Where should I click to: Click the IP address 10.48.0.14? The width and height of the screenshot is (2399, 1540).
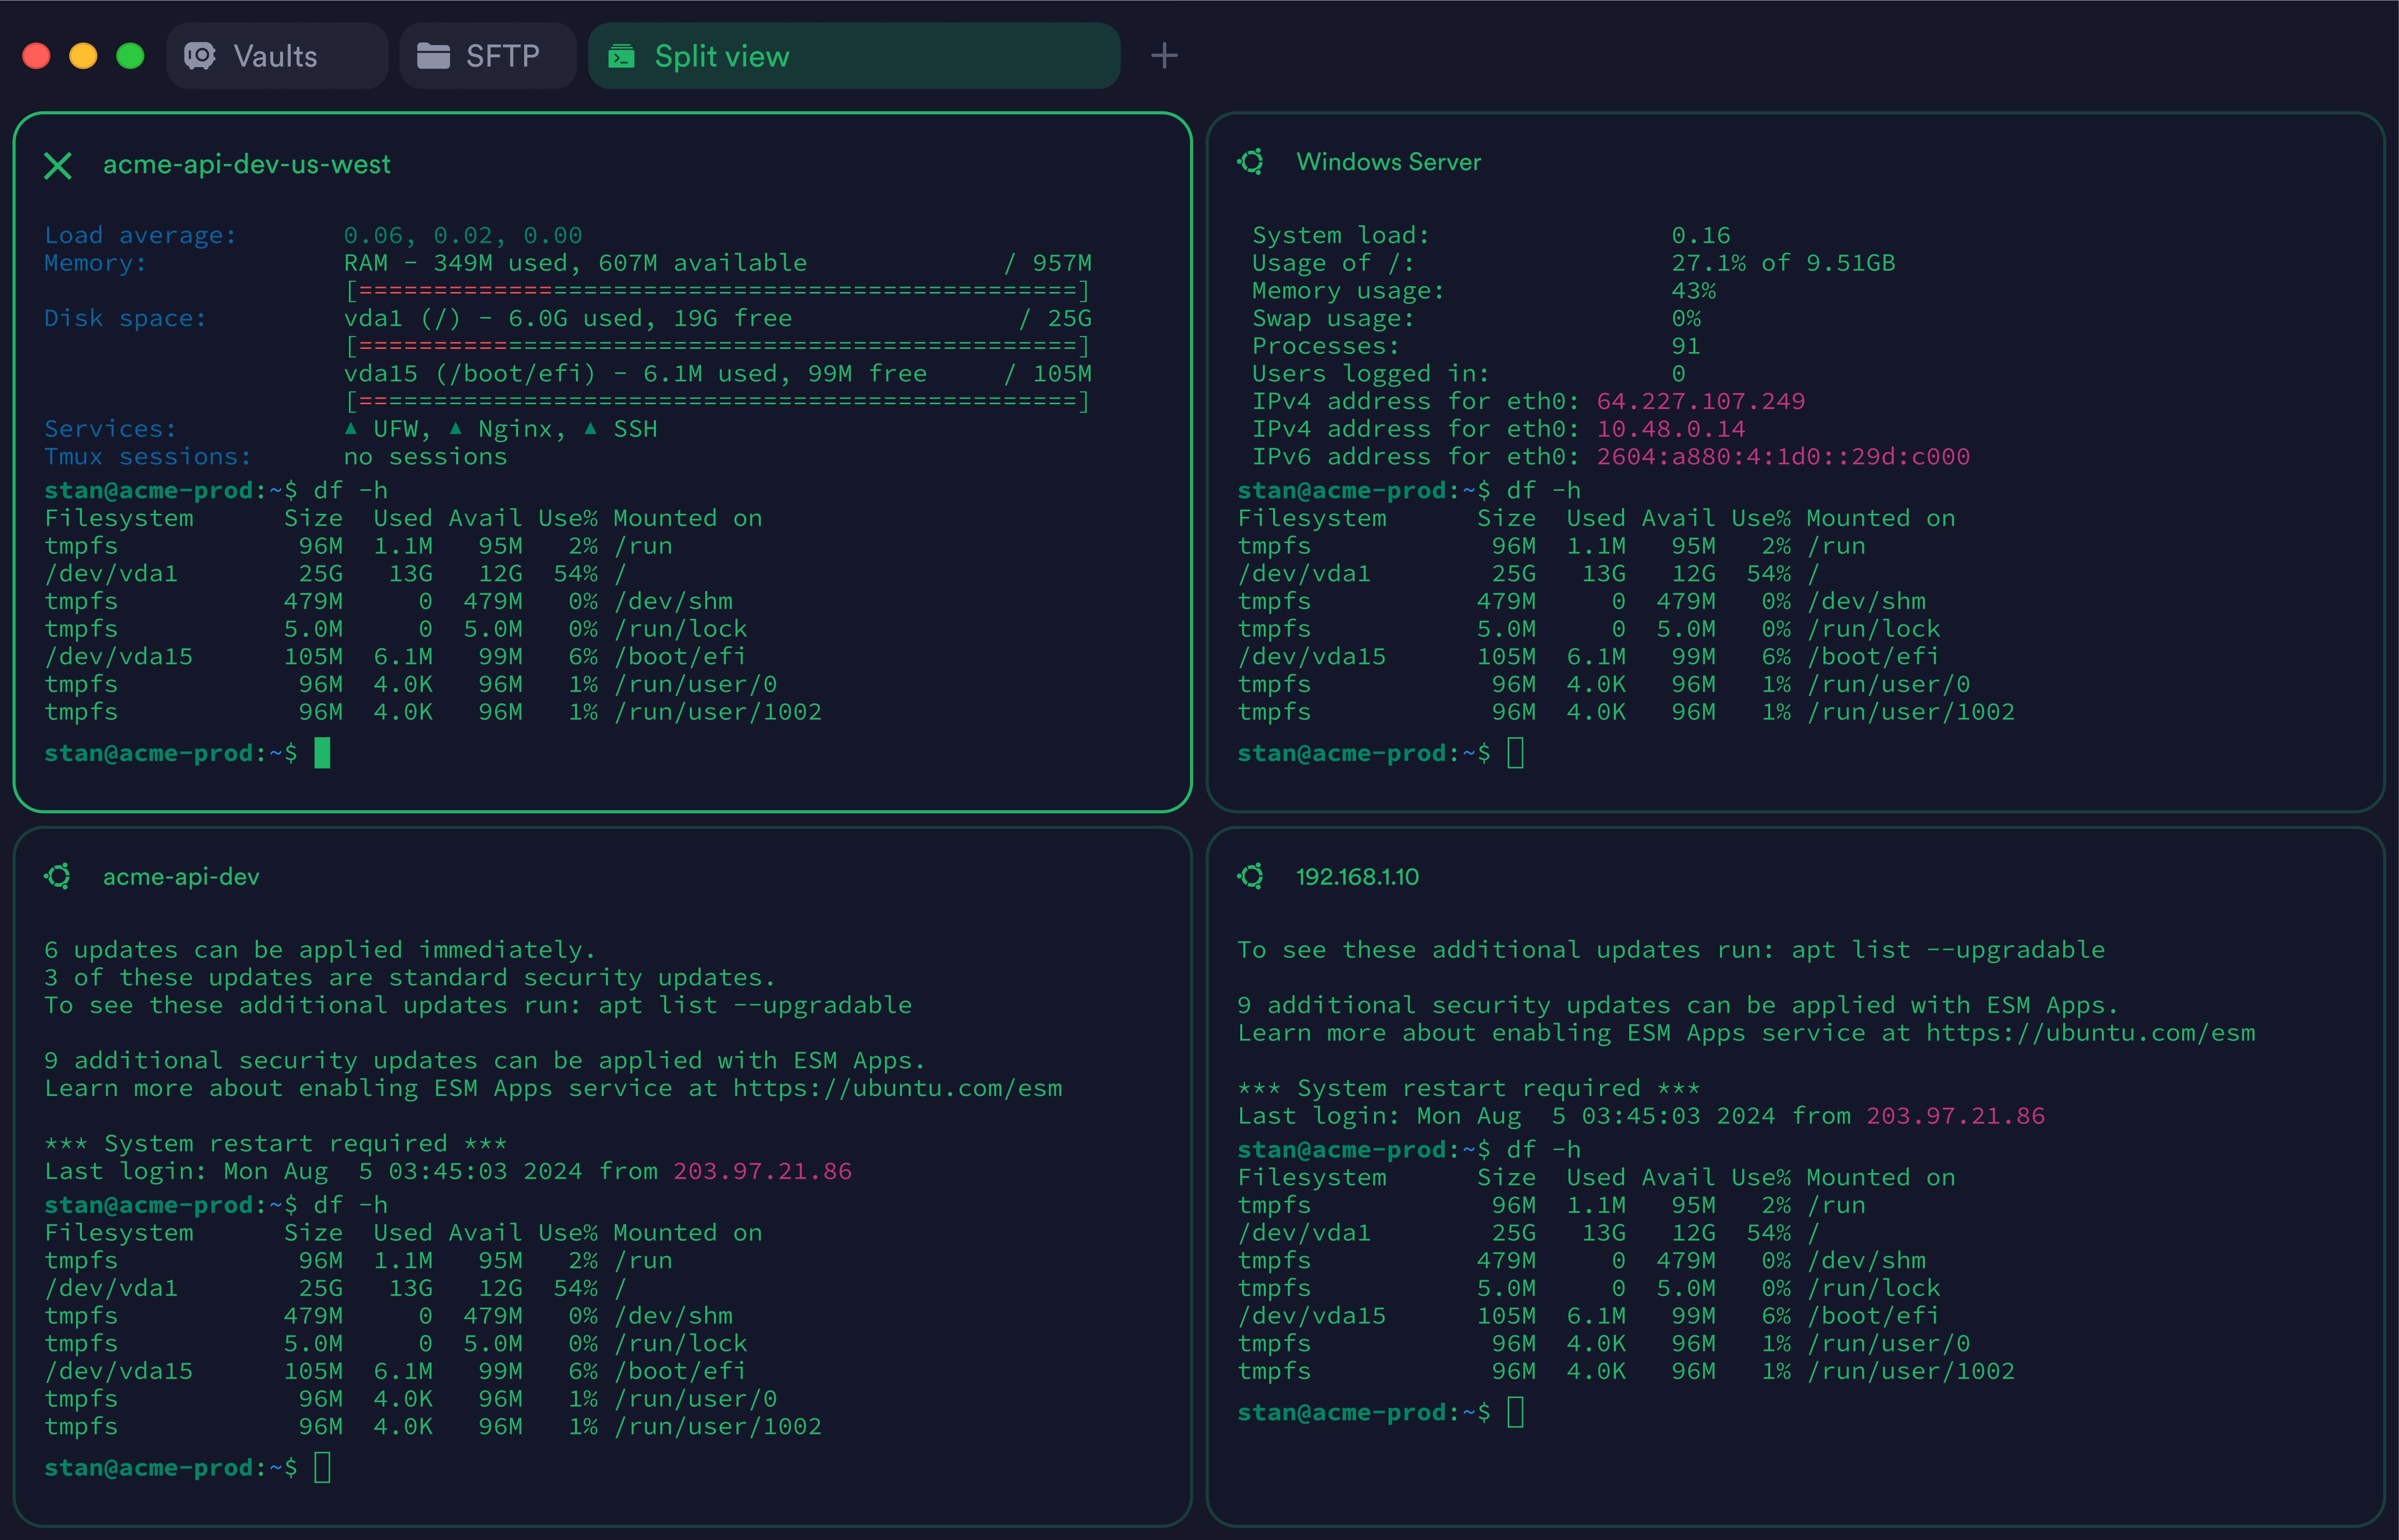[x=1671, y=430]
